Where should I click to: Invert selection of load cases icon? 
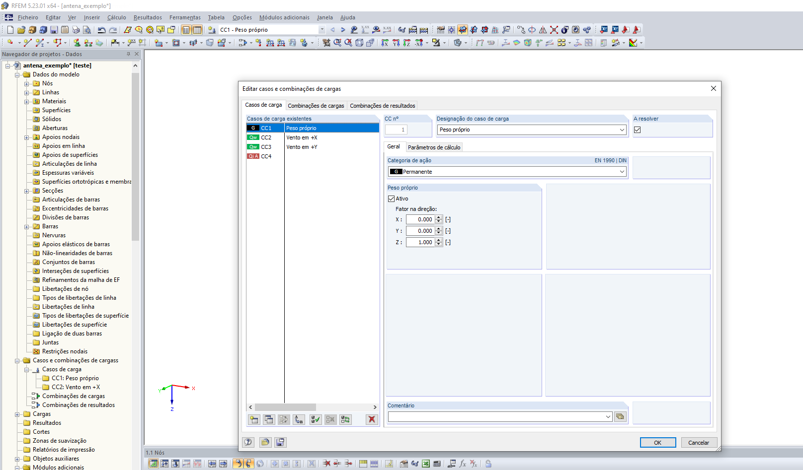click(345, 419)
